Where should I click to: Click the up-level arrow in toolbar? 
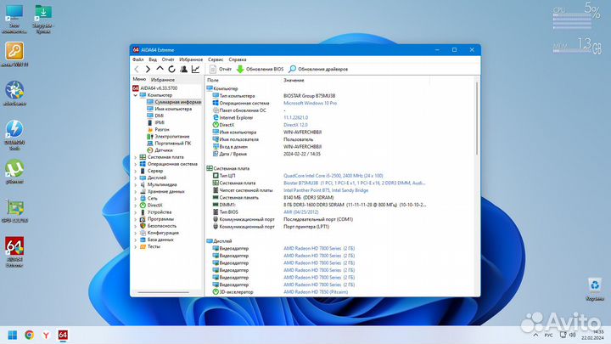point(160,69)
